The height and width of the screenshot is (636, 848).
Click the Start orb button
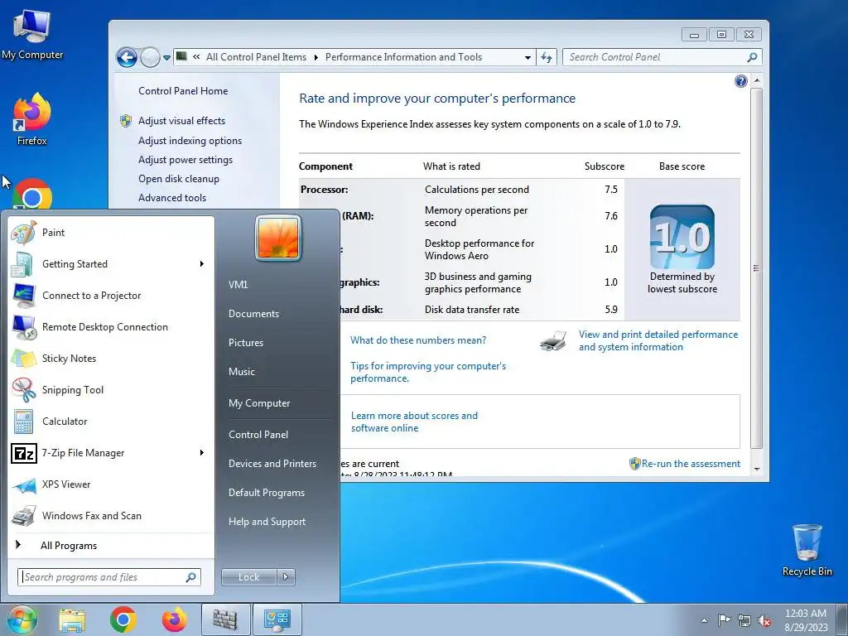22,619
